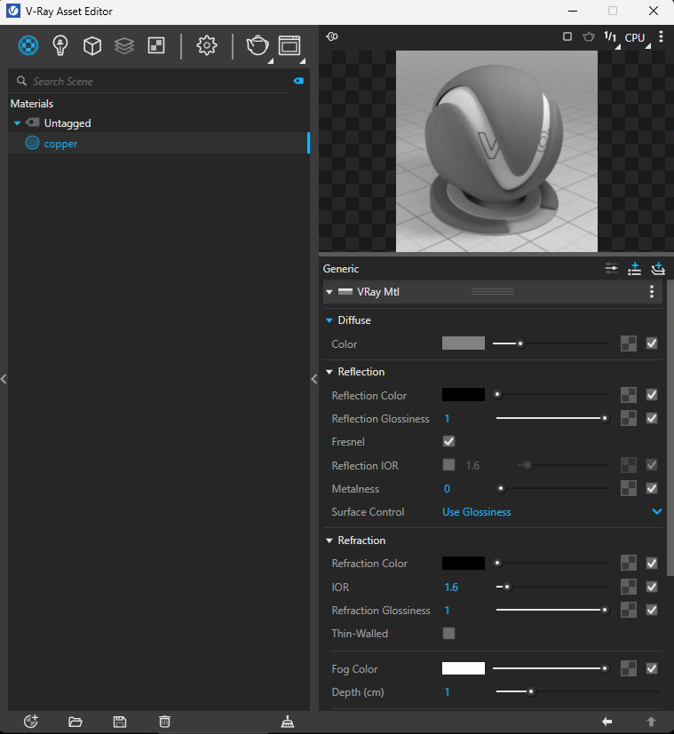This screenshot has width=674, height=734.
Task: Enable the Reflection IOR lock checkbox
Action: pyautogui.click(x=448, y=465)
